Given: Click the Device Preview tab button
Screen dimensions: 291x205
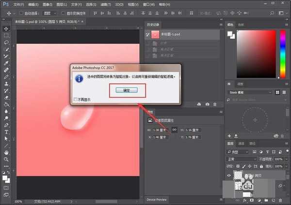Looking at the screenshot, I should coord(156,199).
